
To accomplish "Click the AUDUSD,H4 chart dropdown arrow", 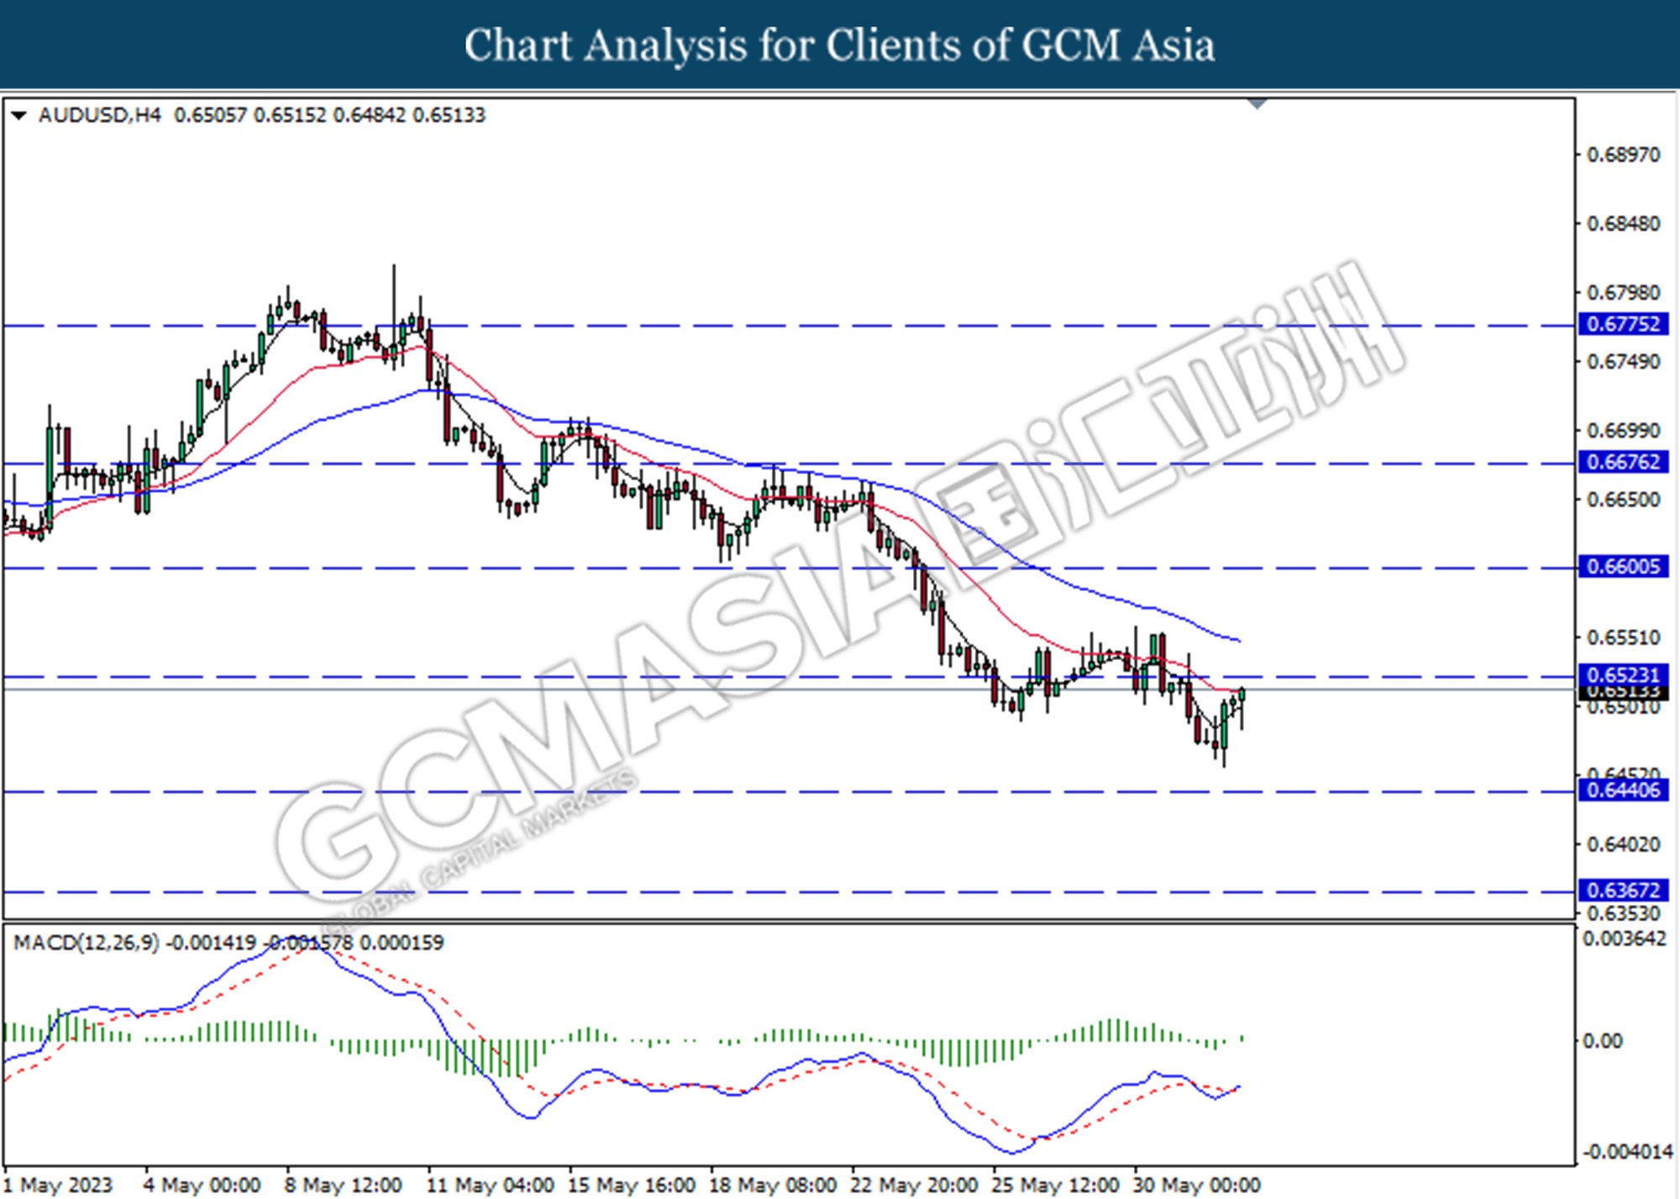I will tap(18, 115).
